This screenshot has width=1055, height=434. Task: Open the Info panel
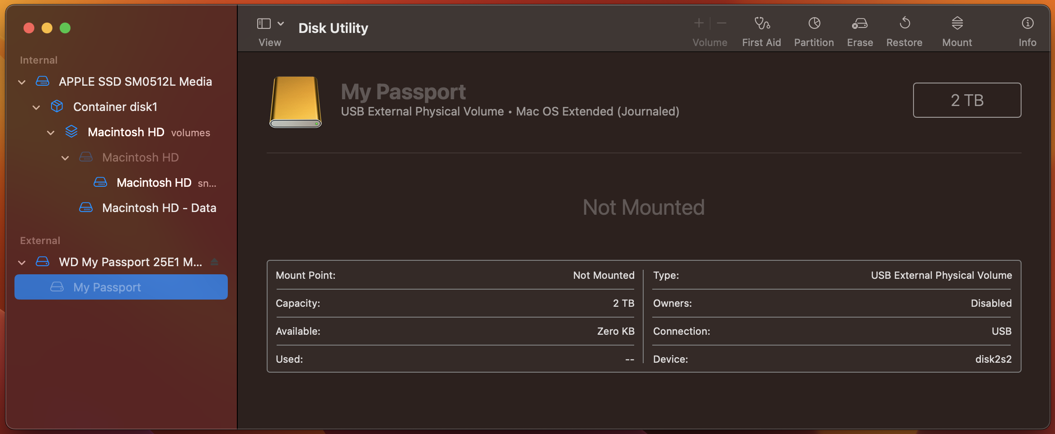pyautogui.click(x=1027, y=23)
